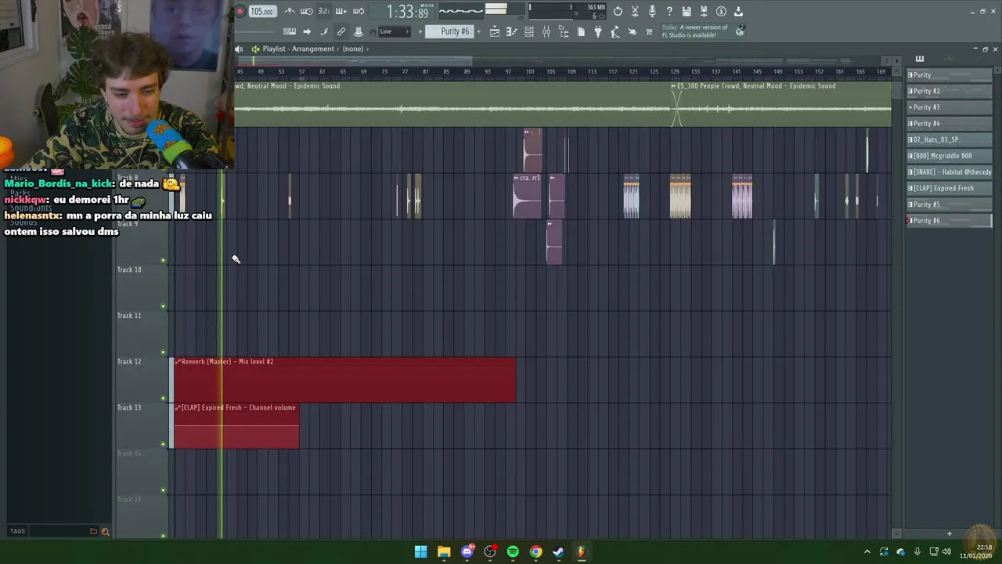This screenshot has width=1002, height=564.
Task: Click the 105.000 tempo field
Action: point(262,11)
